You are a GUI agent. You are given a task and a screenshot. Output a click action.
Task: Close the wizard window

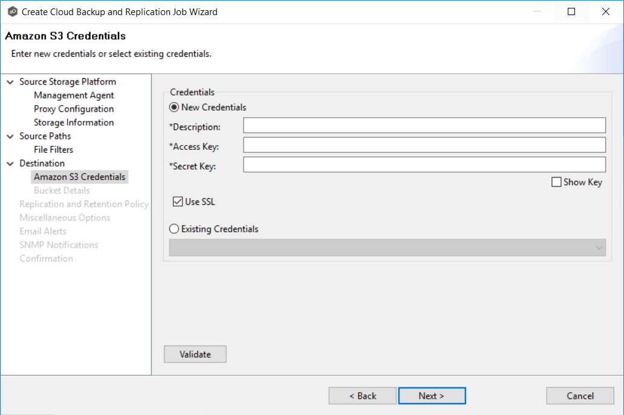coord(606,11)
